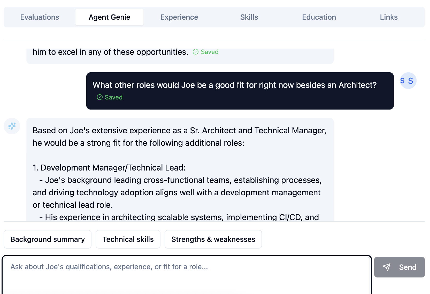The height and width of the screenshot is (294, 430).
Task: Select the Technical skills prompt
Action: [128, 239]
